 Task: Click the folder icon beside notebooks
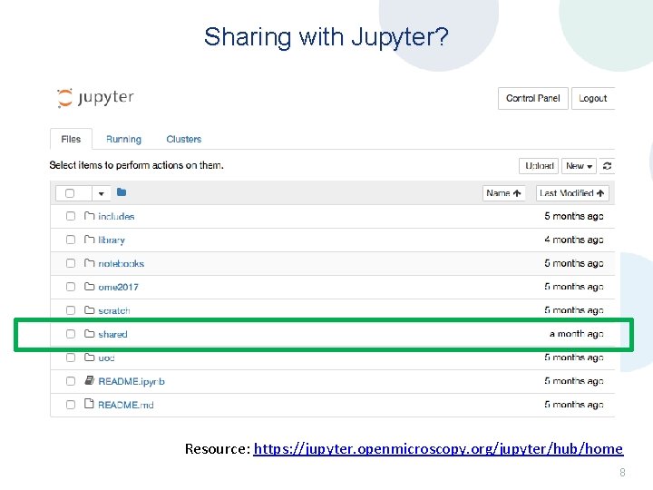click(x=89, y=263)
